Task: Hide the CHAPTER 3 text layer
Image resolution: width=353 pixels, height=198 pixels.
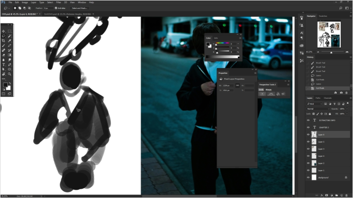Action: (308, 127)
